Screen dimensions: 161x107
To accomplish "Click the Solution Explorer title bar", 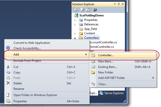I will point(98,4).
